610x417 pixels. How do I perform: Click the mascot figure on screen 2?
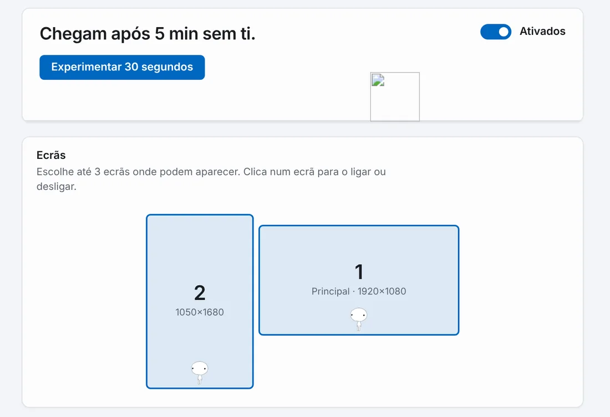pos(200,373)
